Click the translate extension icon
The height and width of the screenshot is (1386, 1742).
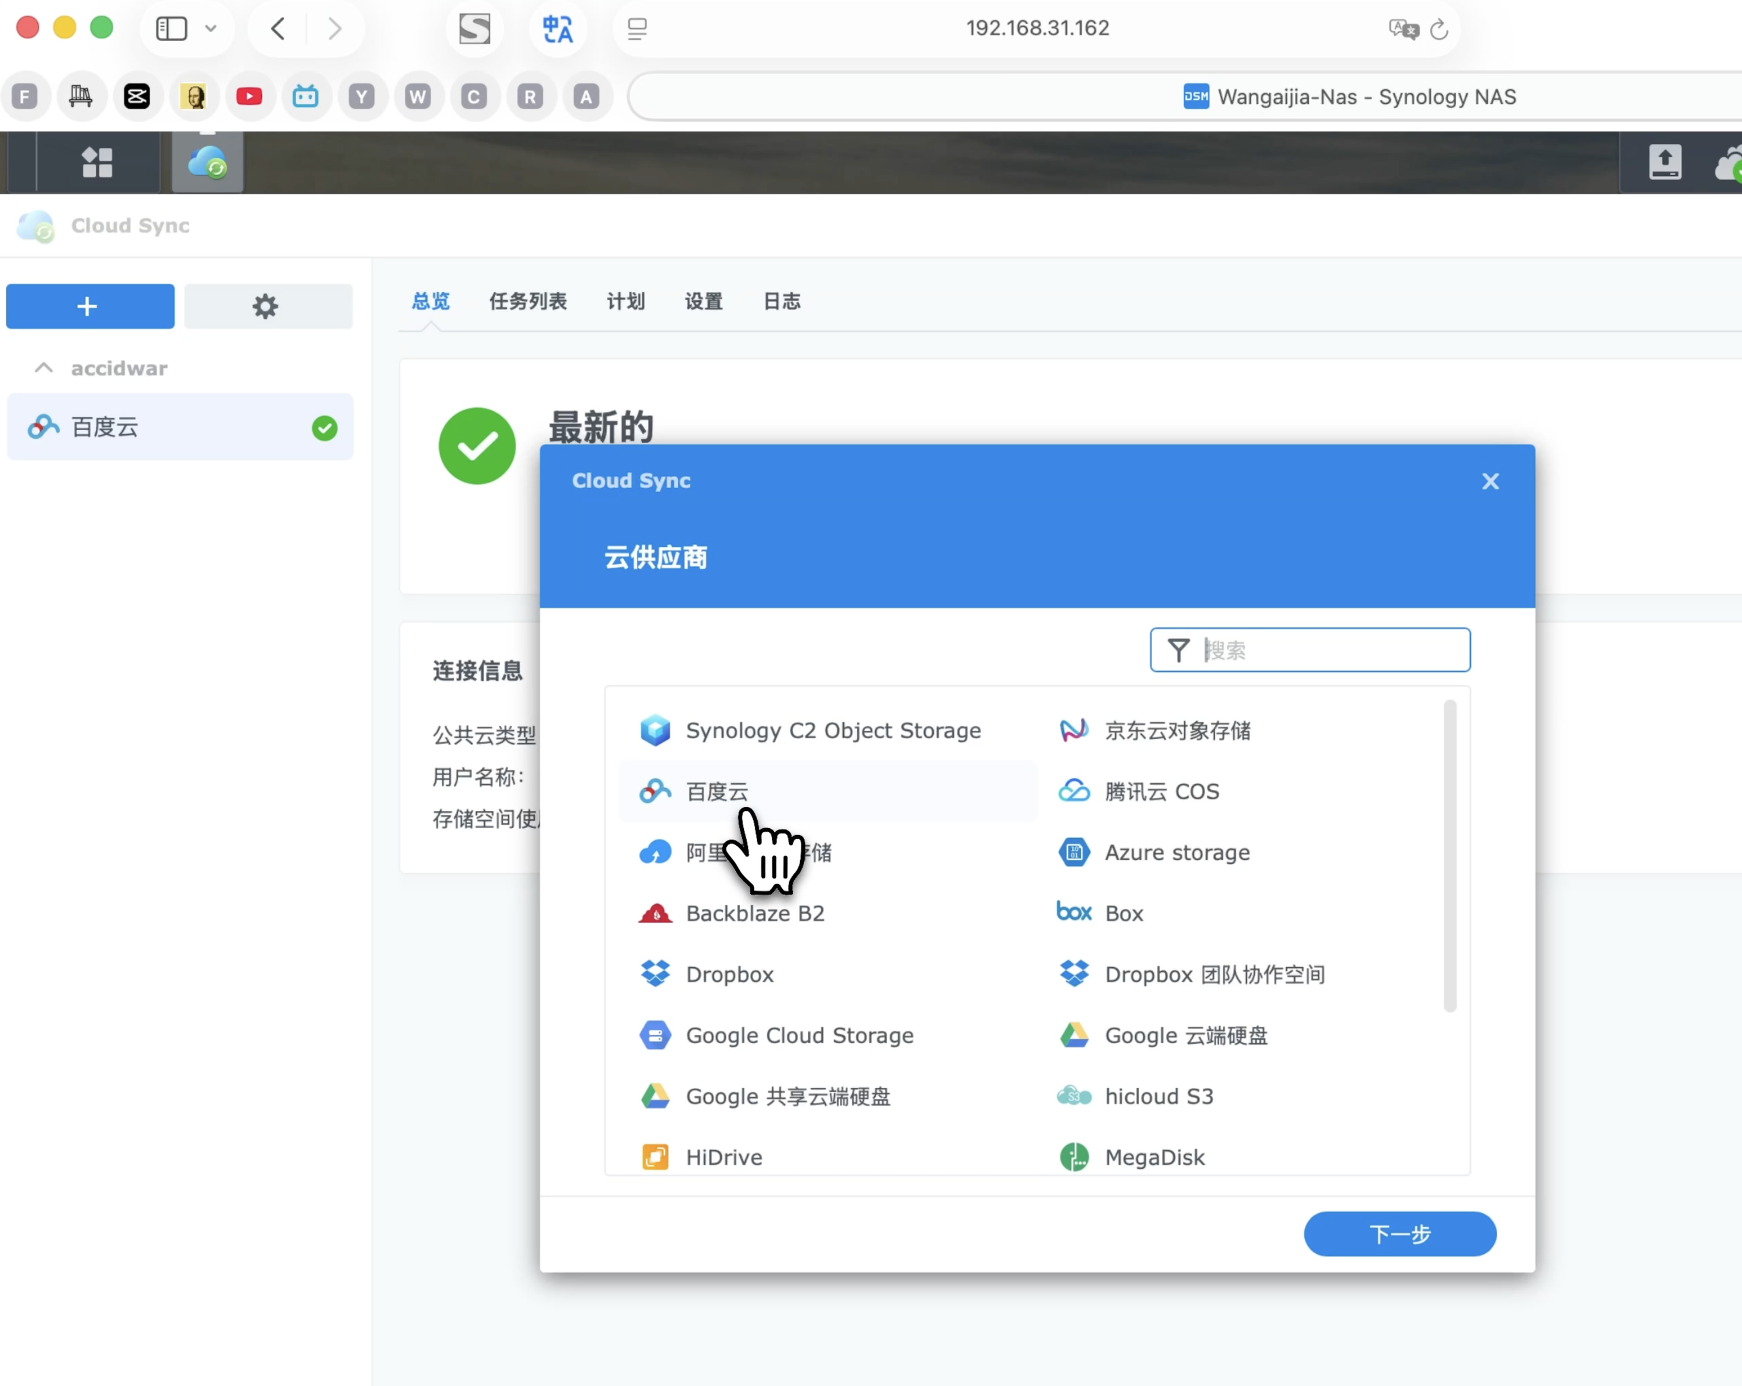pyautogui.click(x=557, y=29)
